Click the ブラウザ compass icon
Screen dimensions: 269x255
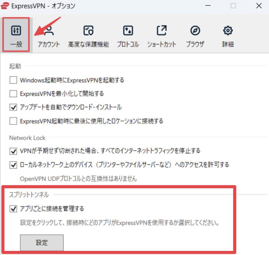195,30
